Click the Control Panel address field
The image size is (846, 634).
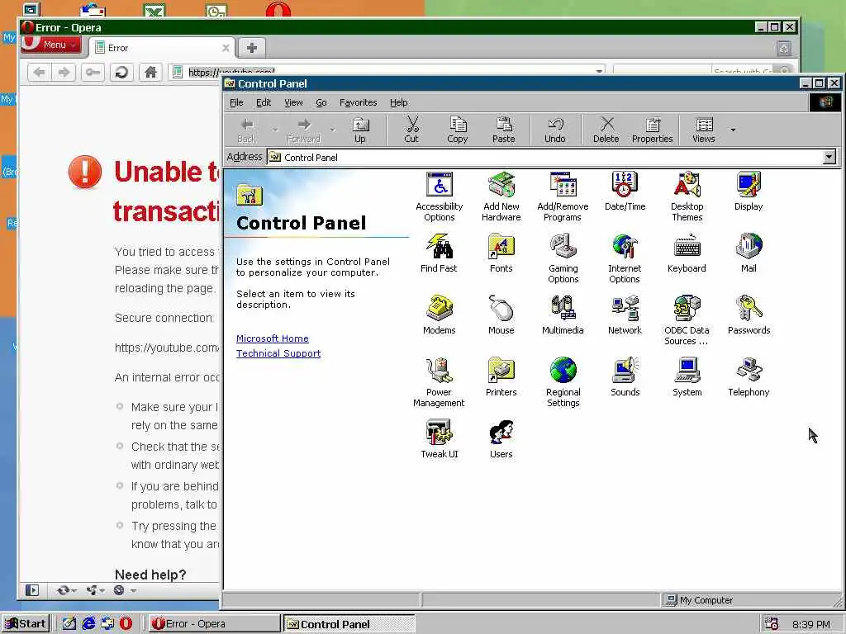pyautogui.click(x=551, y=157)
